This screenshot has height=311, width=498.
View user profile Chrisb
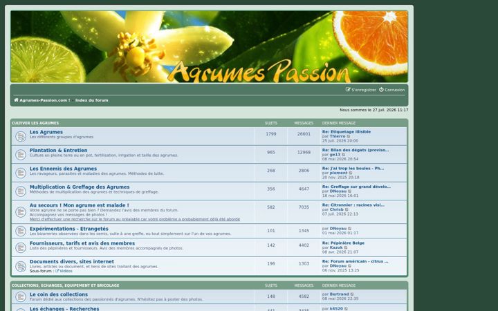tap(337, 210)
